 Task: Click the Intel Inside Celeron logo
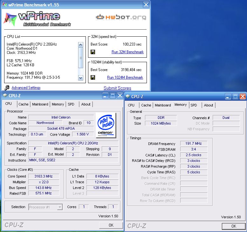click(x=106, y=125)
